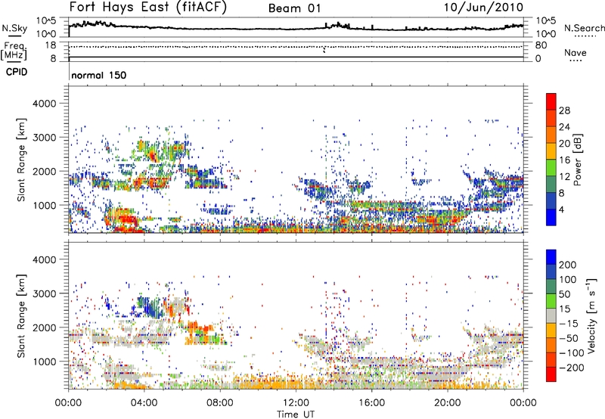Screen dimensions: 605x419
Task: Click the 'Power [dB]' colorbar title
Action: coord(578,160)
